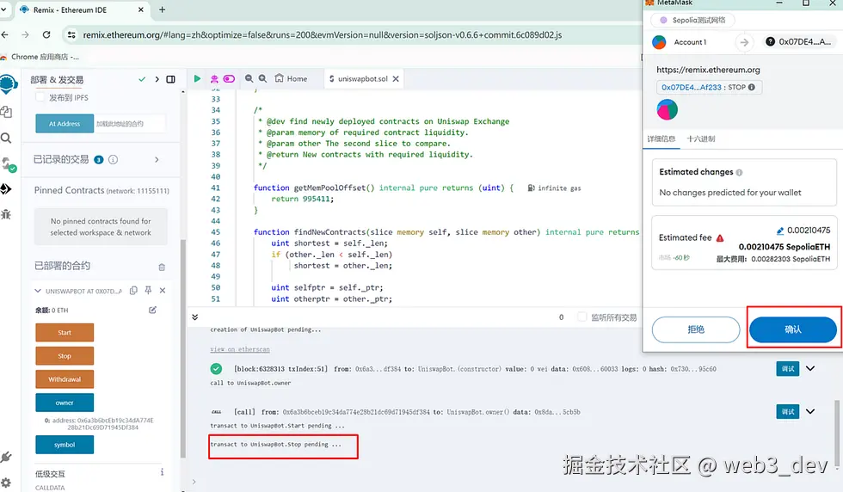
Task: Expand the owner call log details
Action: [810, 412]
